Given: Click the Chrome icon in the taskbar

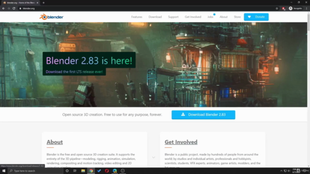Looking at the screenshot, I should pos(91,171).
